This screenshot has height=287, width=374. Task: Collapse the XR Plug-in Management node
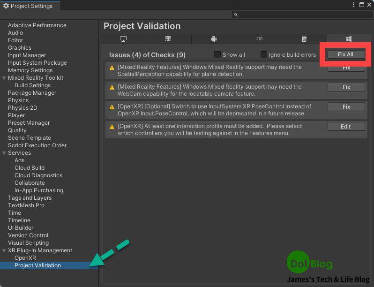[x=4, y=250]
